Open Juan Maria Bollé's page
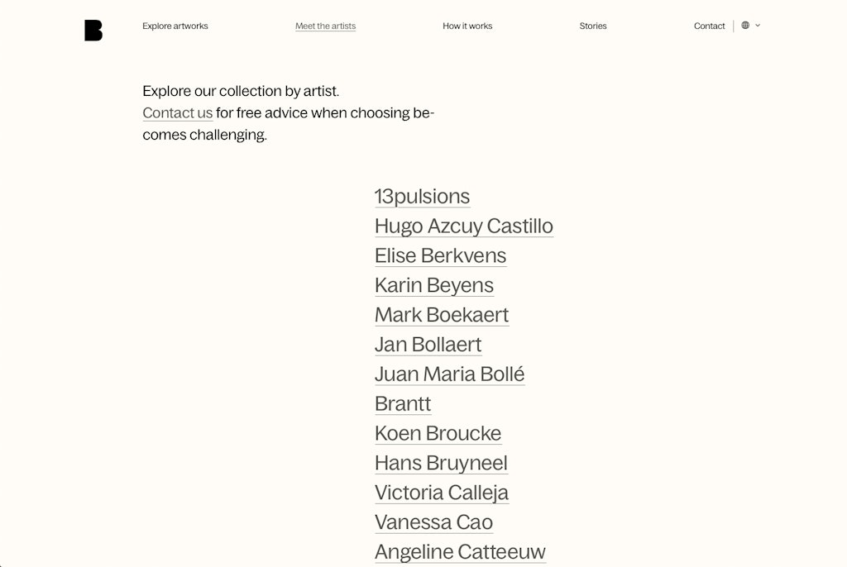 [x=449, y=374]
